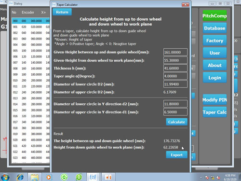Screen dimensions: 241x181
Task: Select the Factory button
Action: (214, 41)
